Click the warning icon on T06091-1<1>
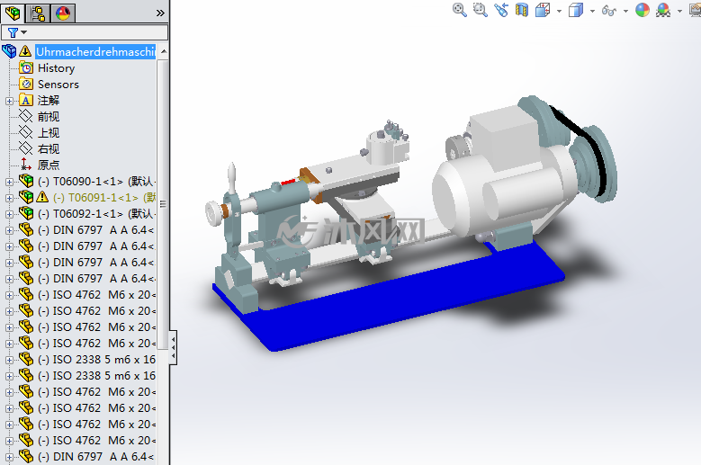This screenshot has width=701, height=465. click(x=42, y=197)
